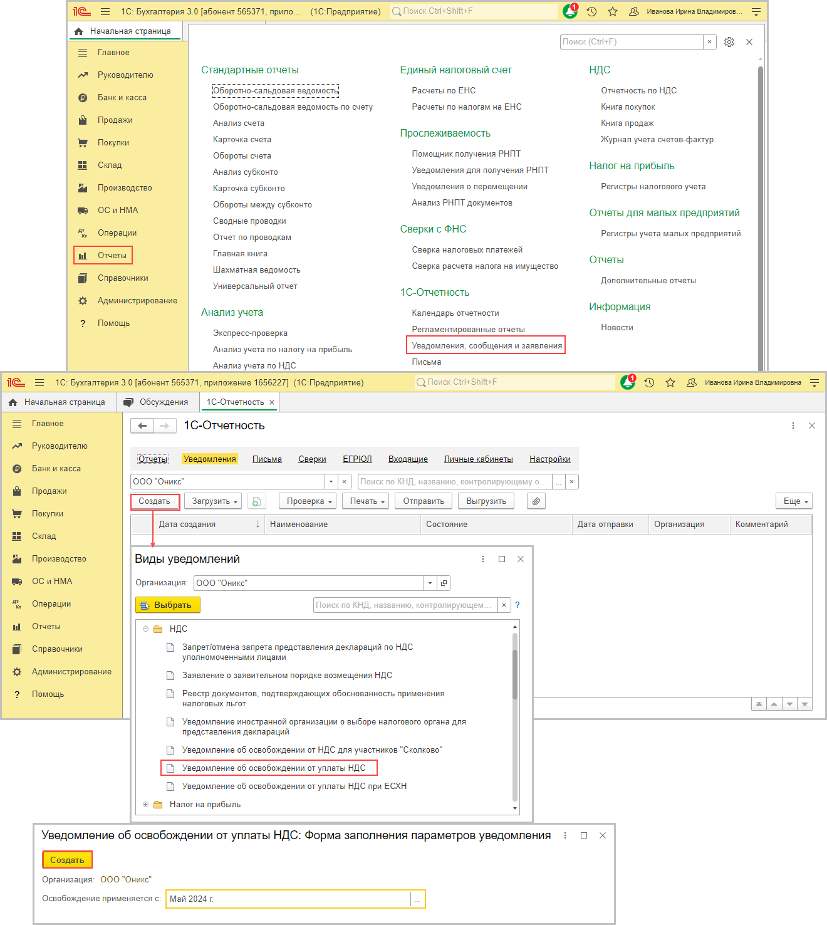This screenshot has height=925, width=827.
Task: Switch to Сверки tab
Action: tap(312, 459)
